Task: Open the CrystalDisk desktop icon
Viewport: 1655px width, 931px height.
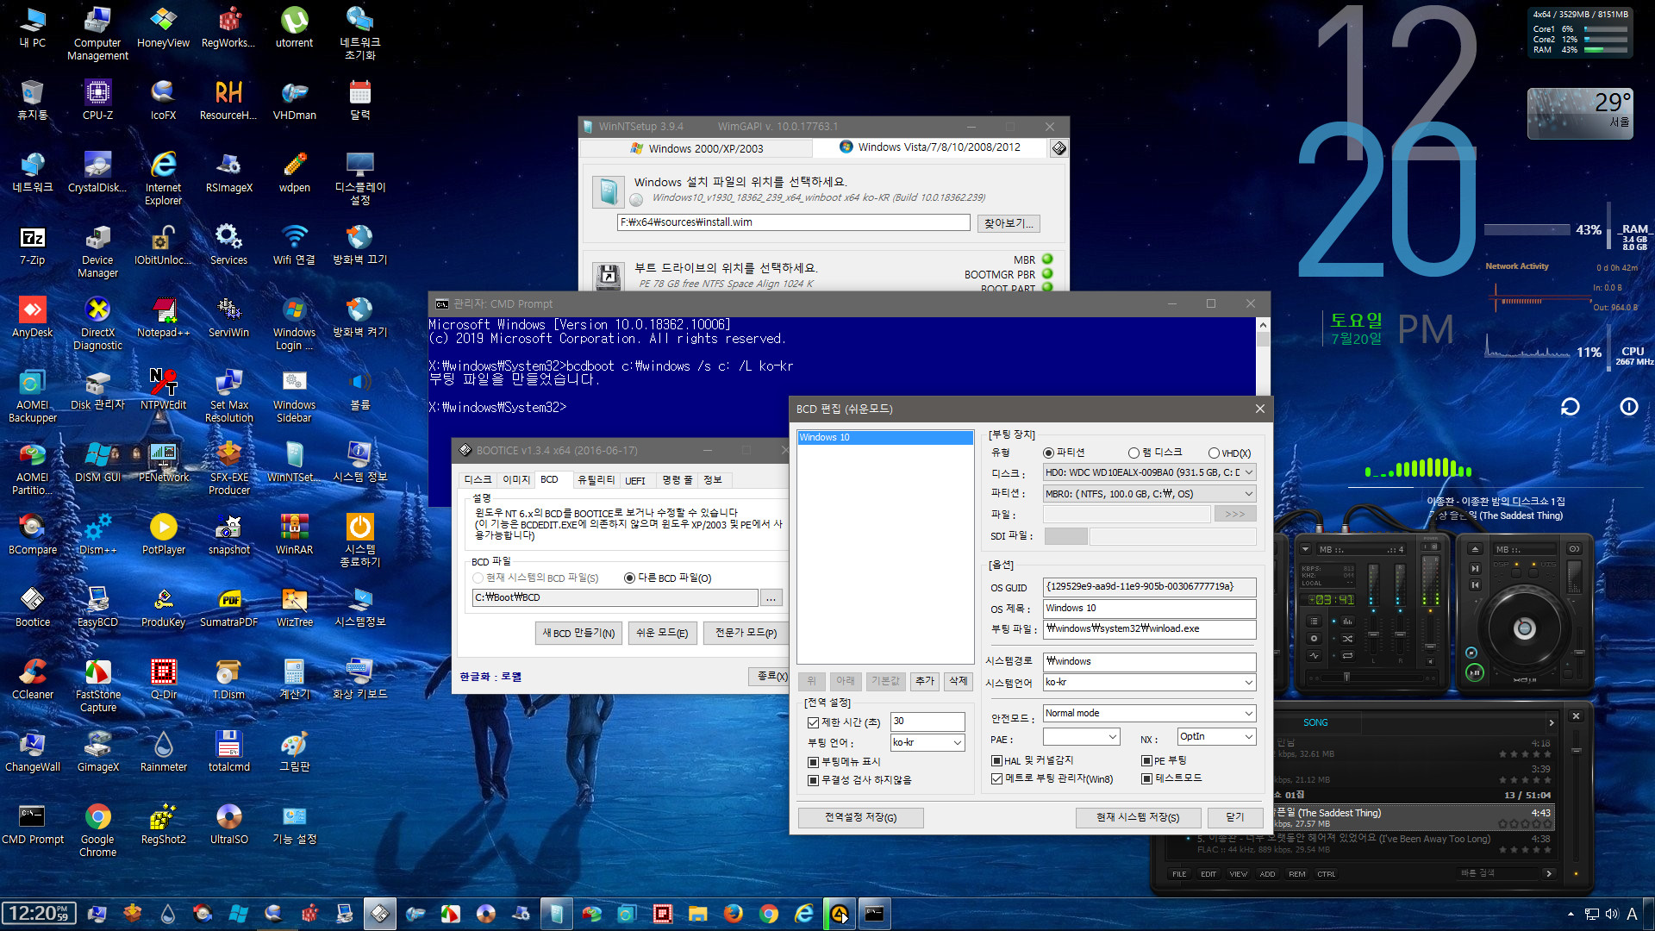Action: tap(97, 172)
